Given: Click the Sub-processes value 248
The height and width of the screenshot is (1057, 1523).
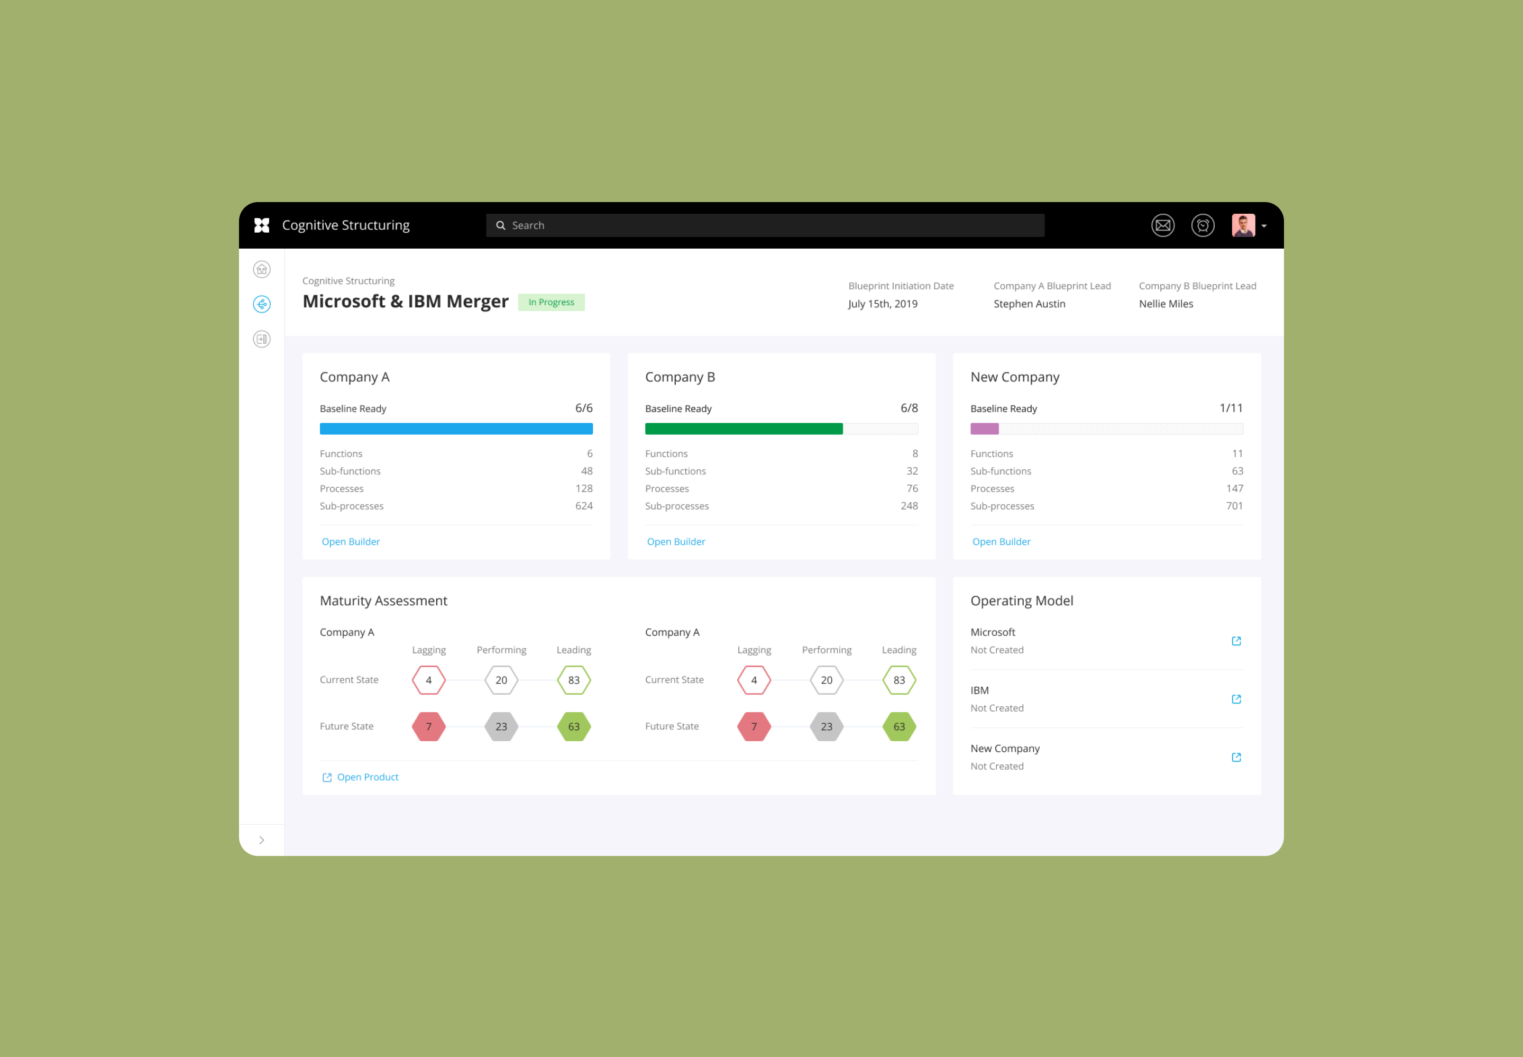Looking at the screenshot, I should 909,506.
